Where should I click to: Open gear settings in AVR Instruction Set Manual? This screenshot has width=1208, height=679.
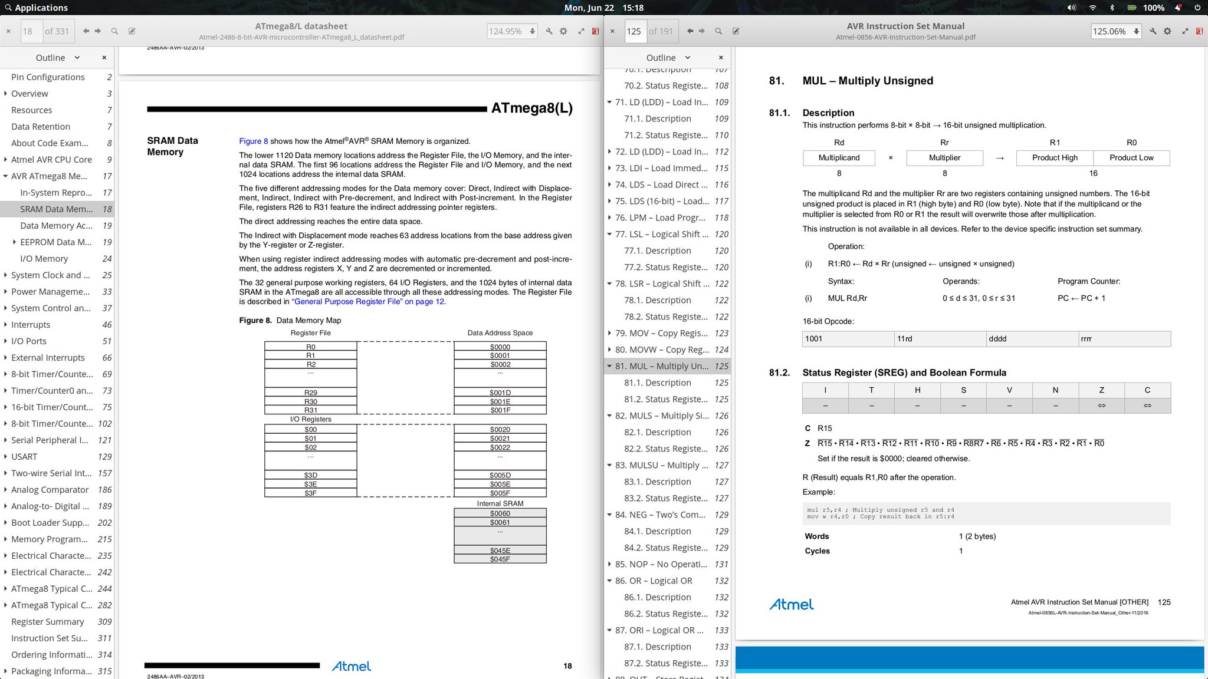(x=1167, y=31)
